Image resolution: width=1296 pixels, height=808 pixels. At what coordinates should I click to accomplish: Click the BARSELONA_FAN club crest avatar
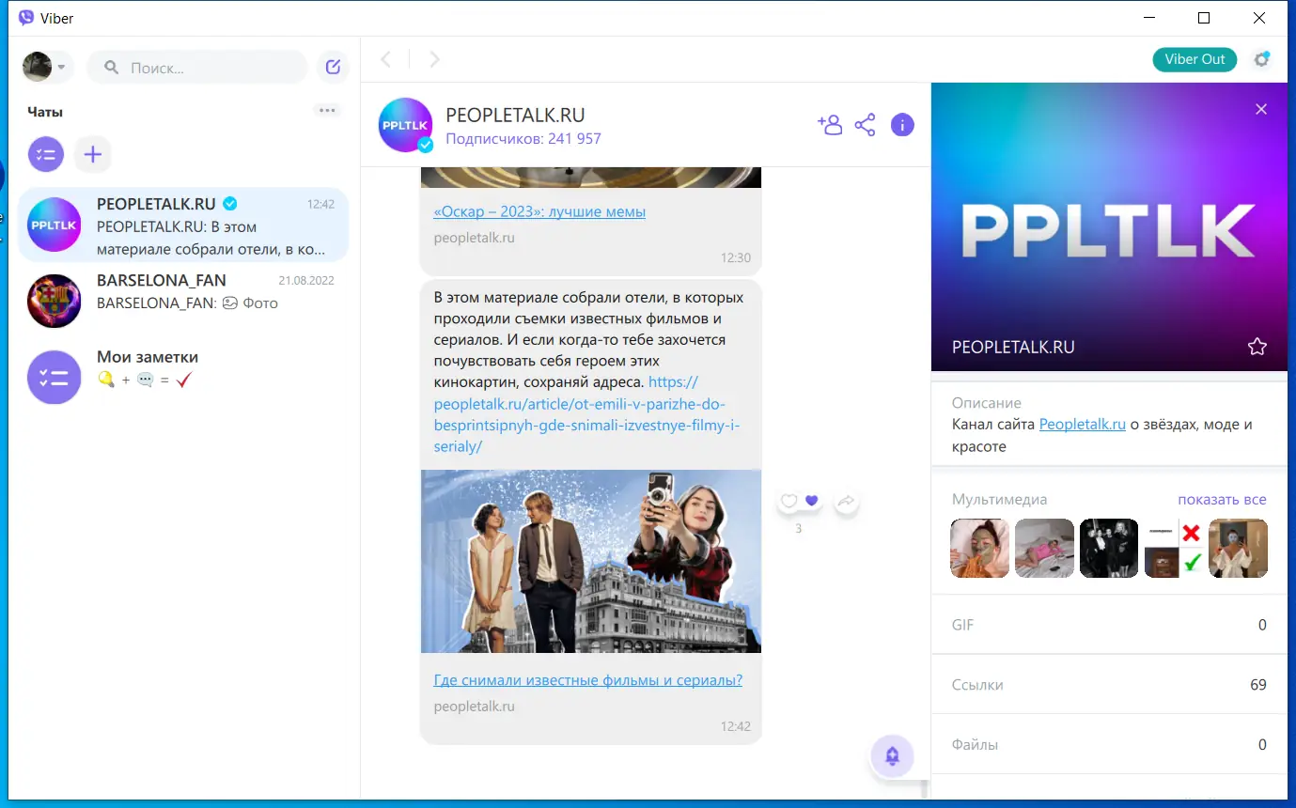pos(54,301)
